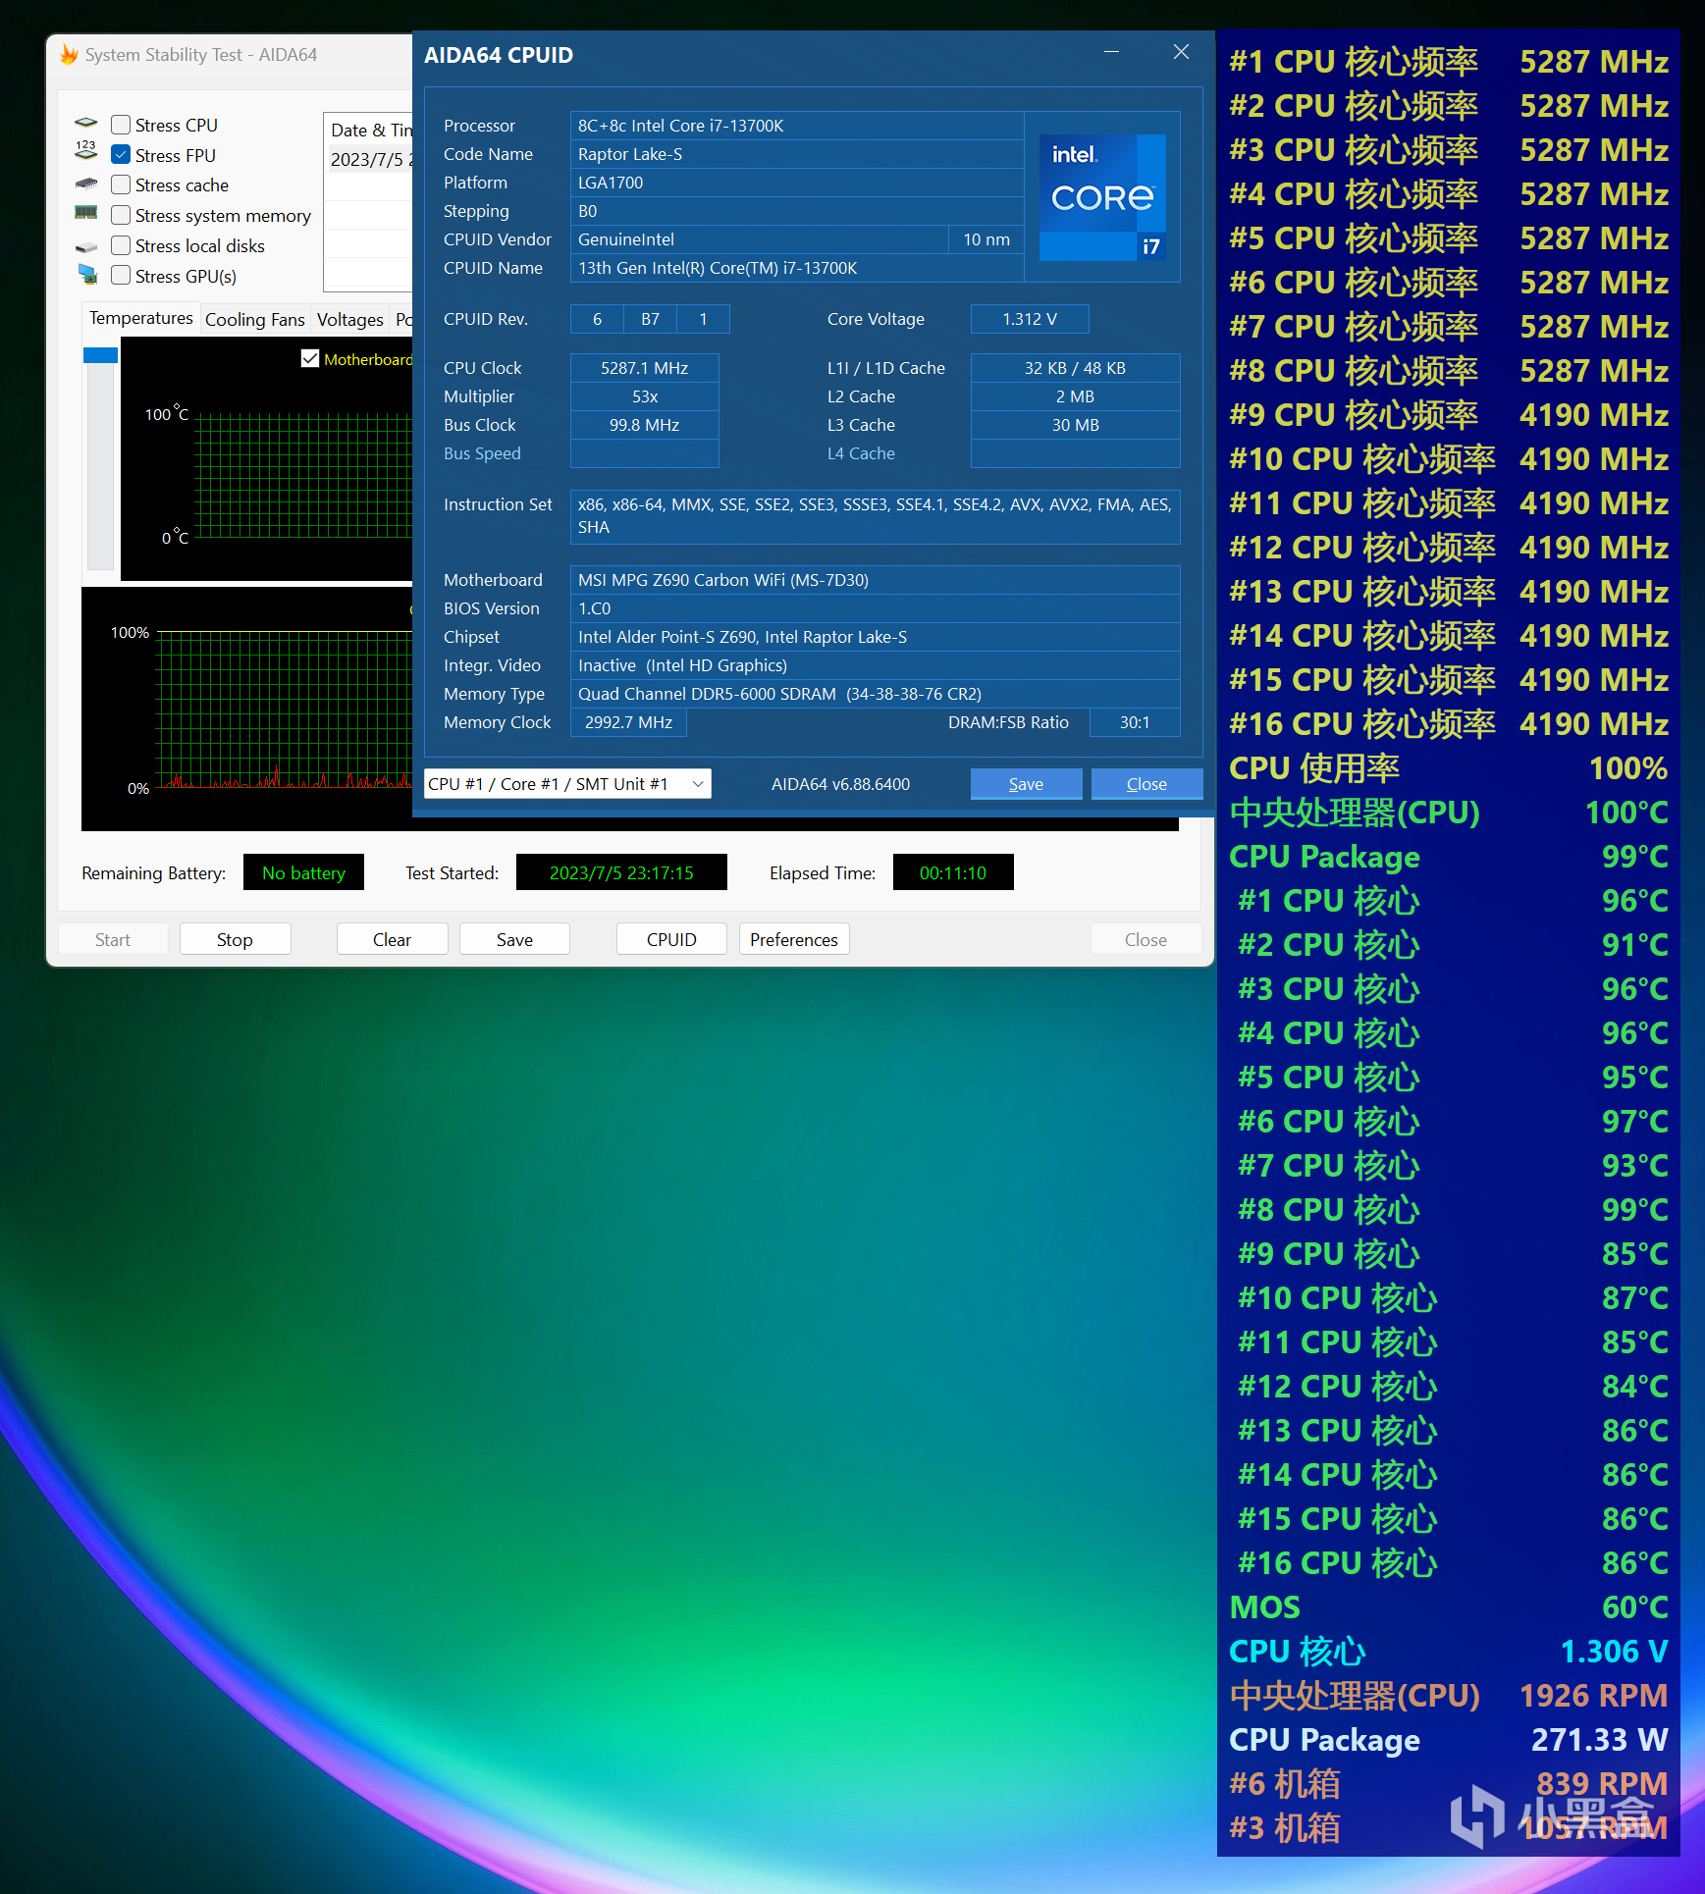
Task: Click the Motherboard field MSI MPG Z690 Carbon WiFi
Action: (x=875, y=580)
